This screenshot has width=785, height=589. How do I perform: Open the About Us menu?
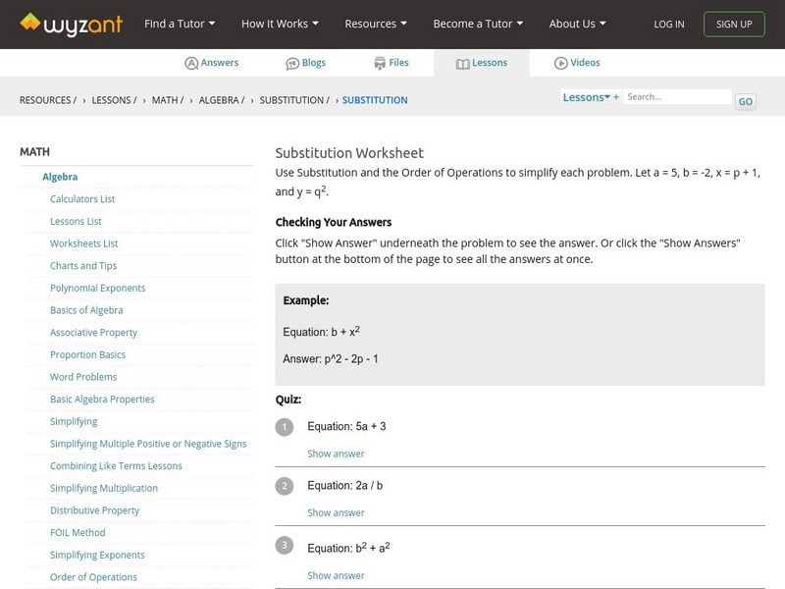click(x=576, y=24)
